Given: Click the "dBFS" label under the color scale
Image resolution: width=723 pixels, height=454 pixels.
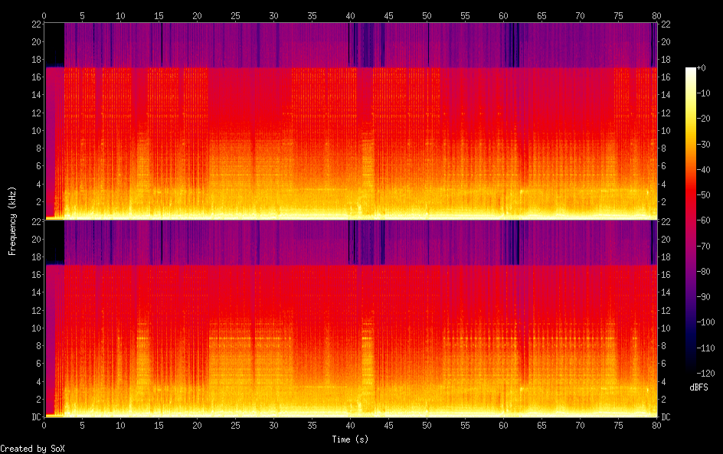Looking at the screenshot, I should (698, 387).
